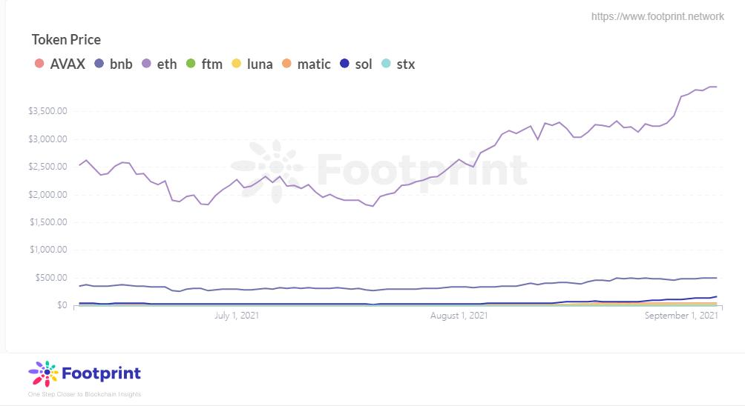The height and width of the screenshot is (406, 745).
Task: Click the sol dark blue legend dot
Action: [x=344, y=64]
